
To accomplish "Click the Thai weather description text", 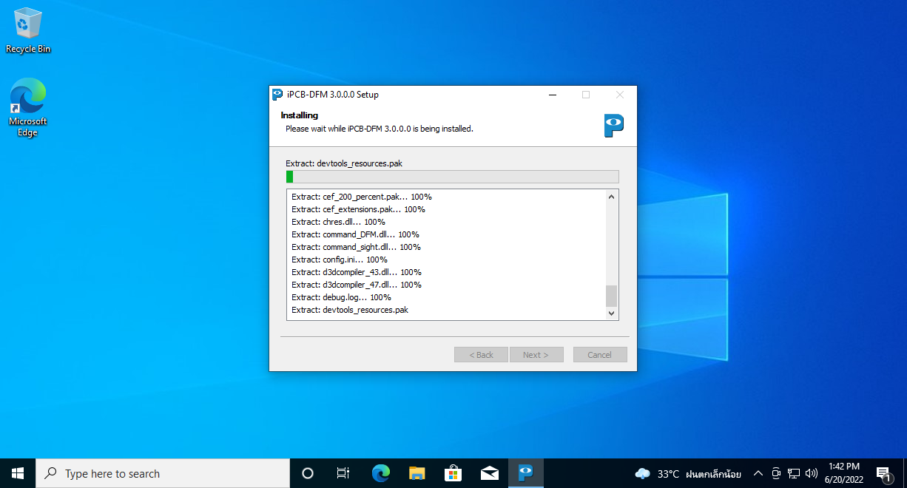I will [x=713, y=474].
